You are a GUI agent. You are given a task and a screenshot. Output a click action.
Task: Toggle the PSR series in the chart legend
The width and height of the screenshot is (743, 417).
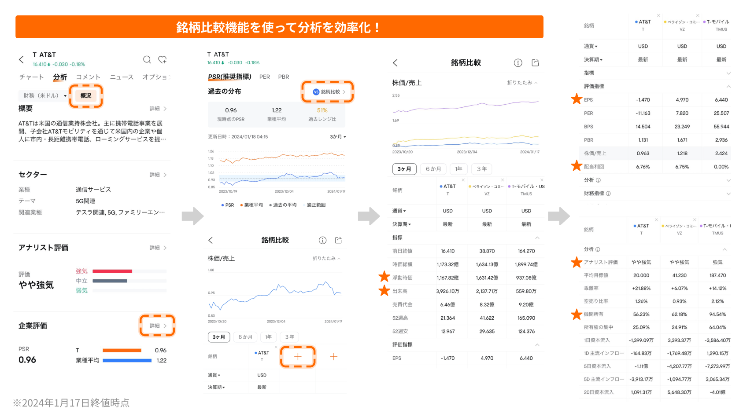click(x=228, y=205)
